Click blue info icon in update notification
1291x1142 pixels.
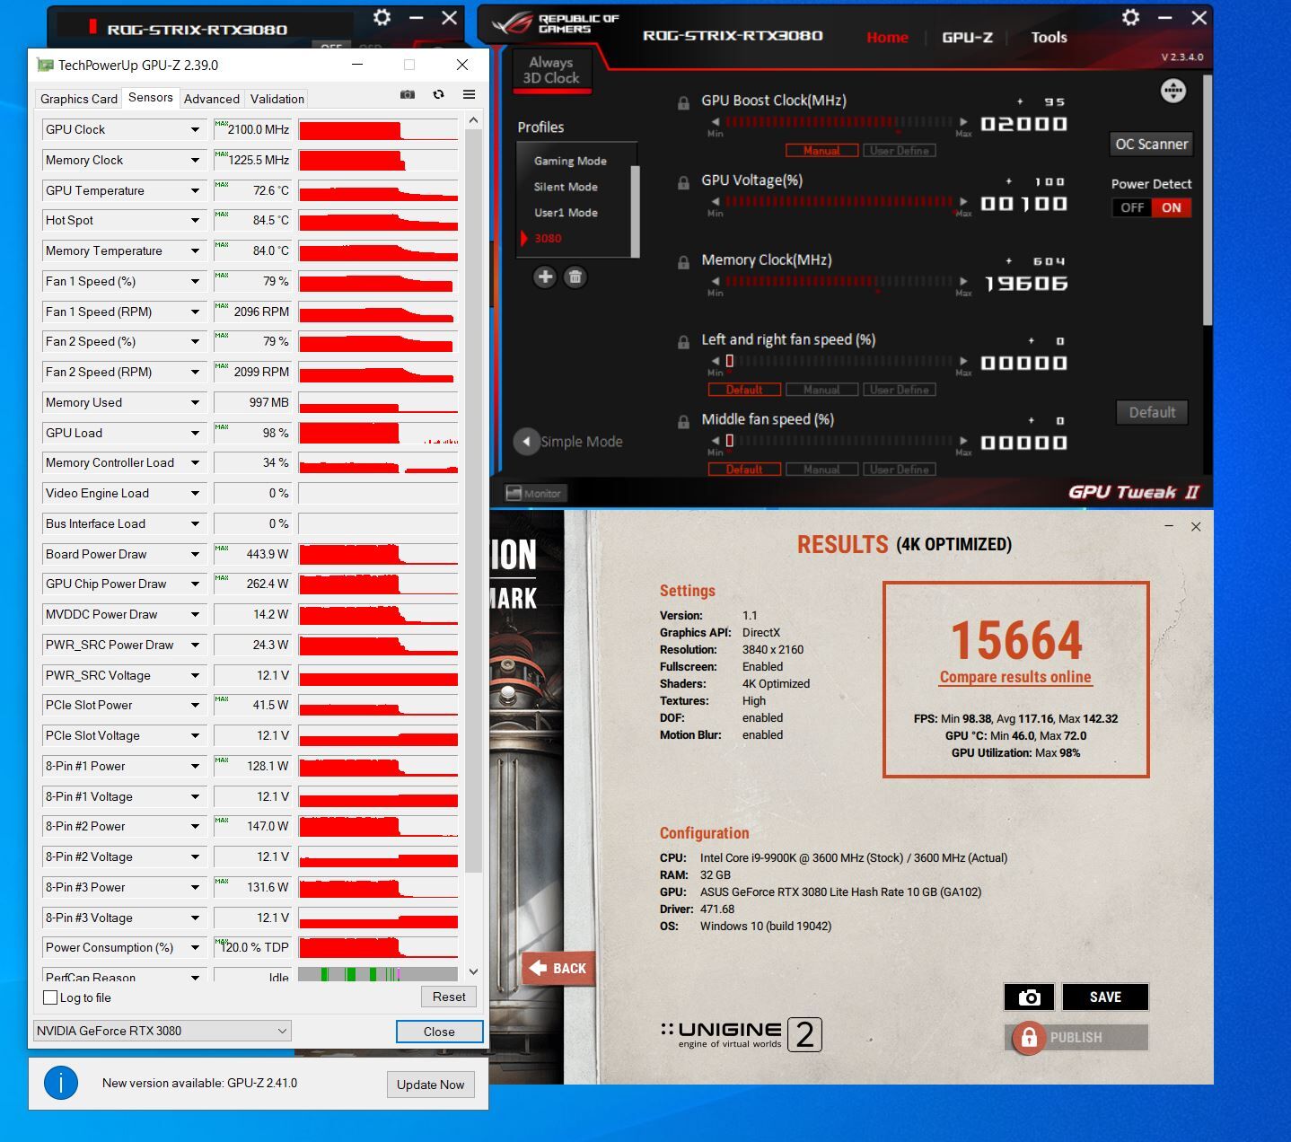click(61, 1084)
